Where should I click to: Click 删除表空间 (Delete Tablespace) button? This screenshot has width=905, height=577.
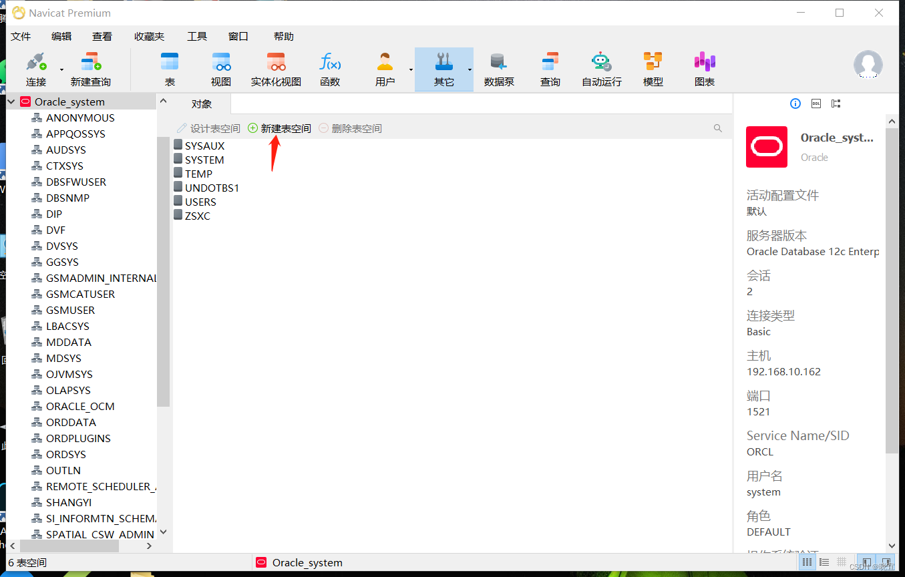pyautogui.click(x=350, y=128)
